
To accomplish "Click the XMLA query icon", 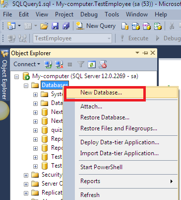I will (x=158, y=26).
